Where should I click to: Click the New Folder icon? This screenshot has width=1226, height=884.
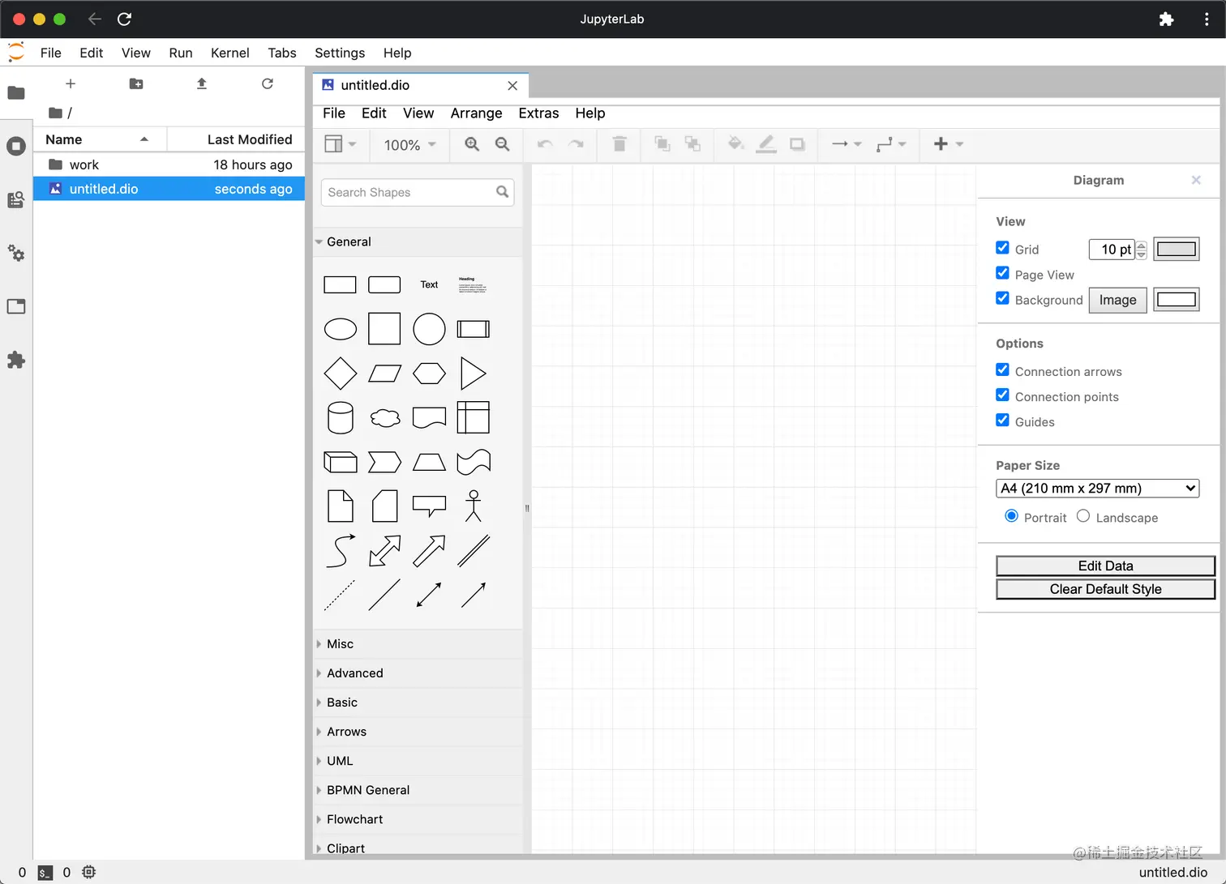coord(136,83)
